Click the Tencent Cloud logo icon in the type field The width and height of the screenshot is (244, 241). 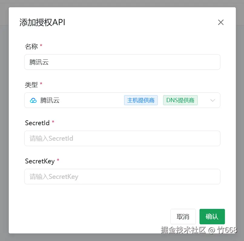click(x=33, y=100)
